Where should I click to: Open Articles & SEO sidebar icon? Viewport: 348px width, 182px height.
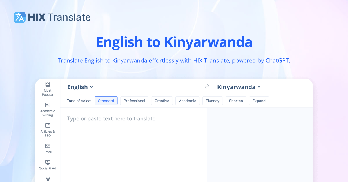[x=48, y=125]
